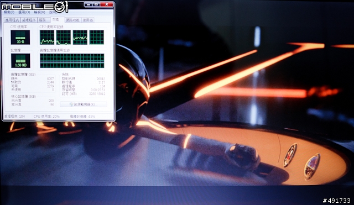The width and height of the screenshot is (354, 205).
Task: Click the 已分頁 value 200
Action: point(51,101)
